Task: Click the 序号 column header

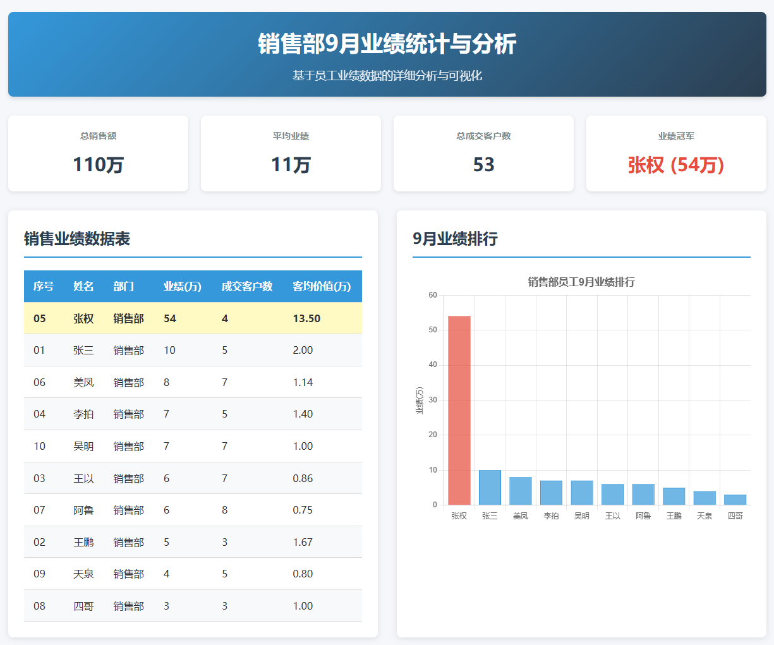Action: point(44,286)
